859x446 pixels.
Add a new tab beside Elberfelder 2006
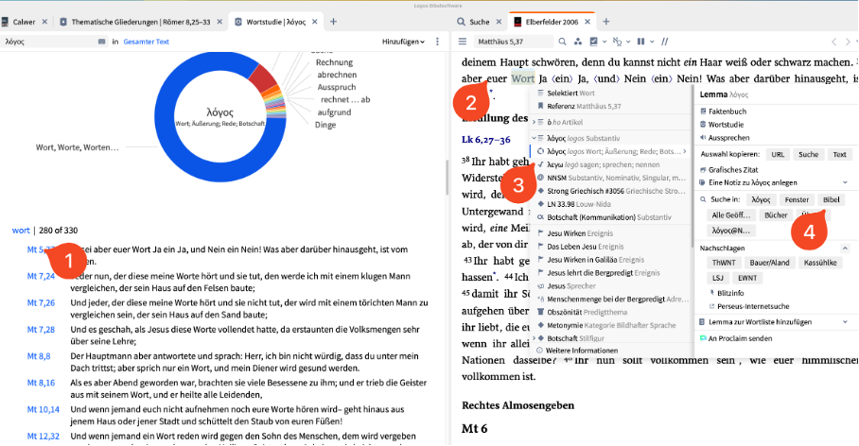pyautogui.click(x=605, y=22)
